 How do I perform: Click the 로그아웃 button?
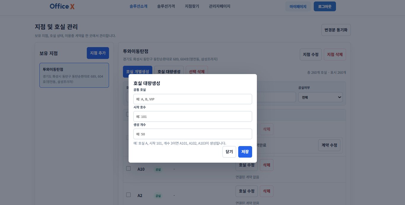[x=325, y=6]
